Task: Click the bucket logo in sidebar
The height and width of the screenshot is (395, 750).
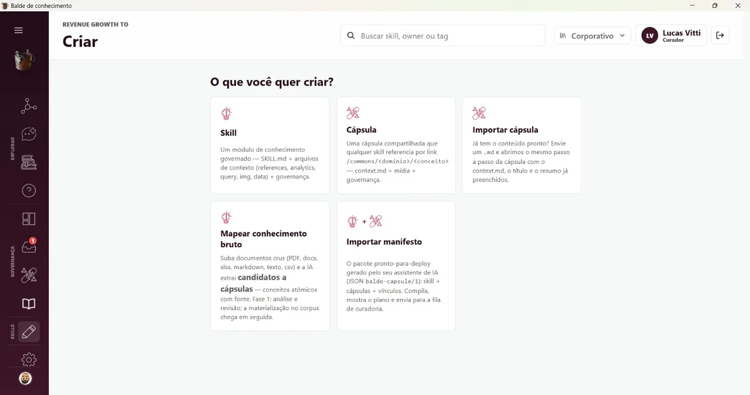Action: click(x=24, y=59)
